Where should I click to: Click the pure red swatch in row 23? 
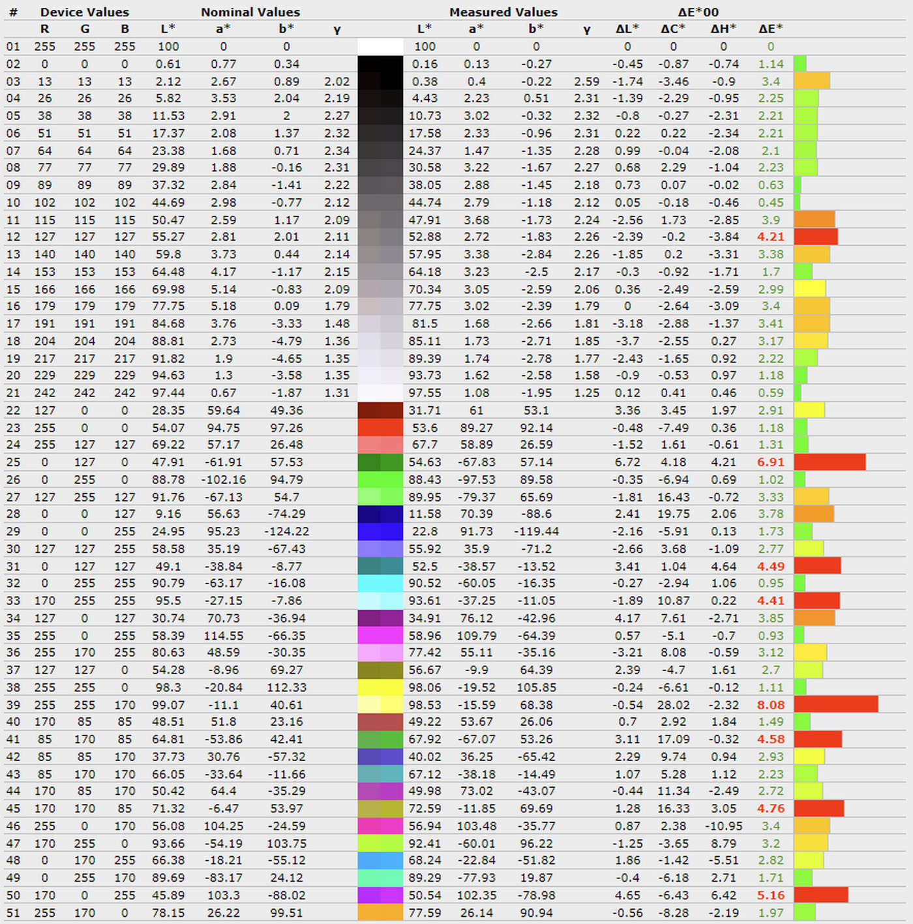pos(380,428)
